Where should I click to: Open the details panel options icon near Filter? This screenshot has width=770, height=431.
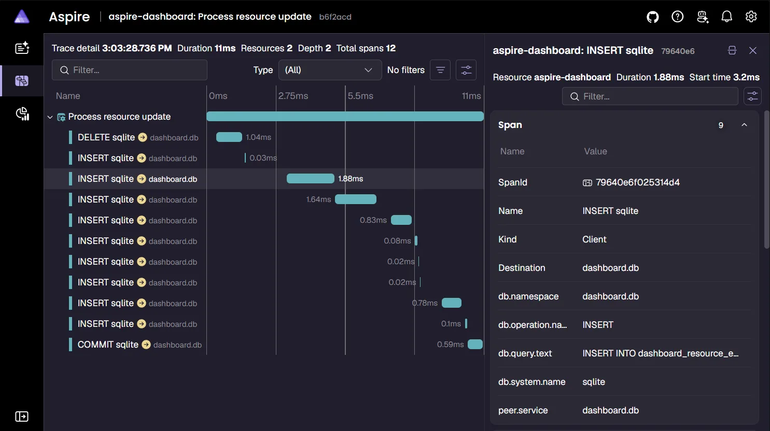(752, 96)
